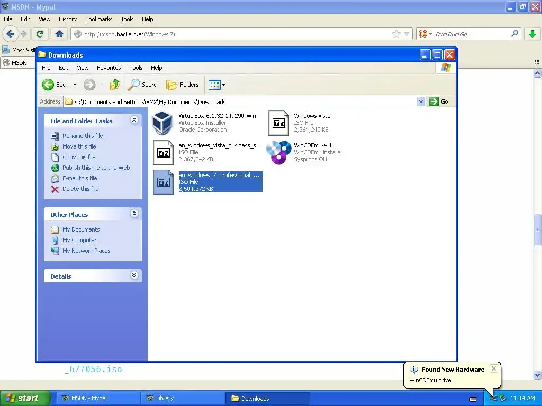
Task: Expand the Address bar dropdown
Action: coord(421,101)
